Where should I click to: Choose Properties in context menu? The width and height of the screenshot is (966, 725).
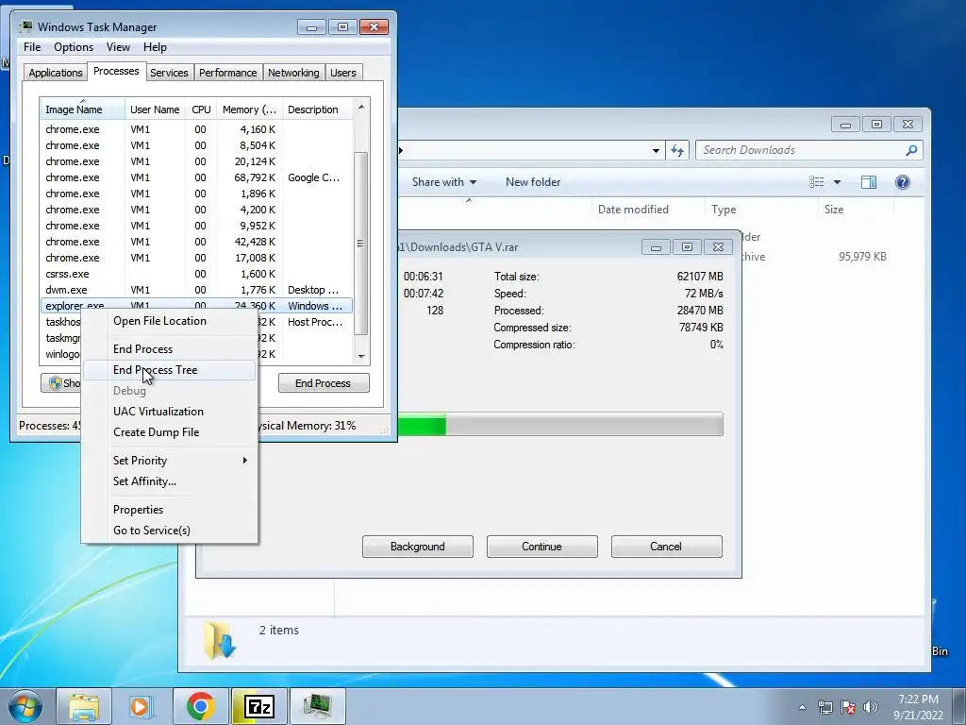(138, 510)
